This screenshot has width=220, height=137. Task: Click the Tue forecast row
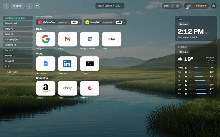196,93
